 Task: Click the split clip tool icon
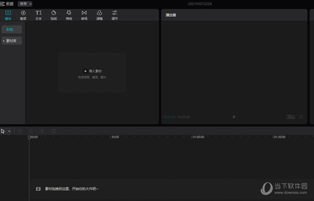click(42, 131)
